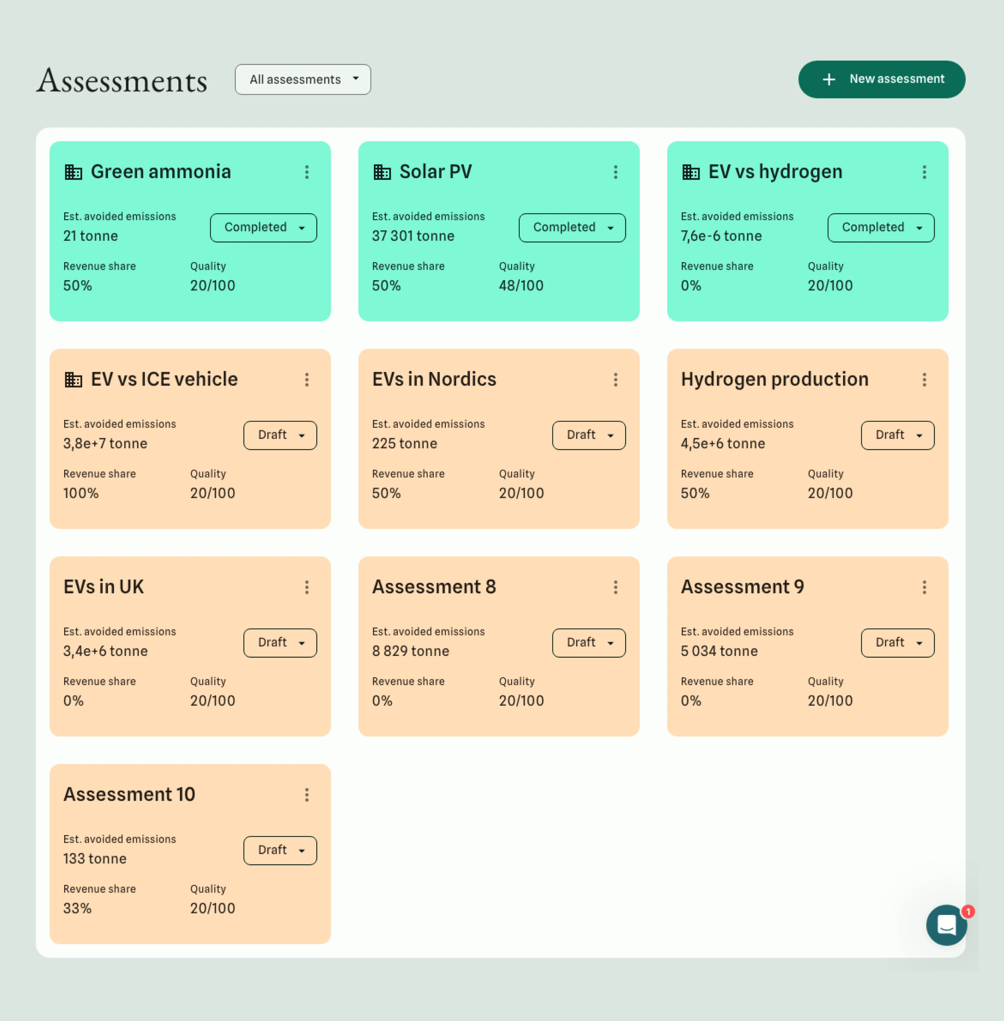
Task: Click the building icon next to Green ammonia
Action: (74, 172)
